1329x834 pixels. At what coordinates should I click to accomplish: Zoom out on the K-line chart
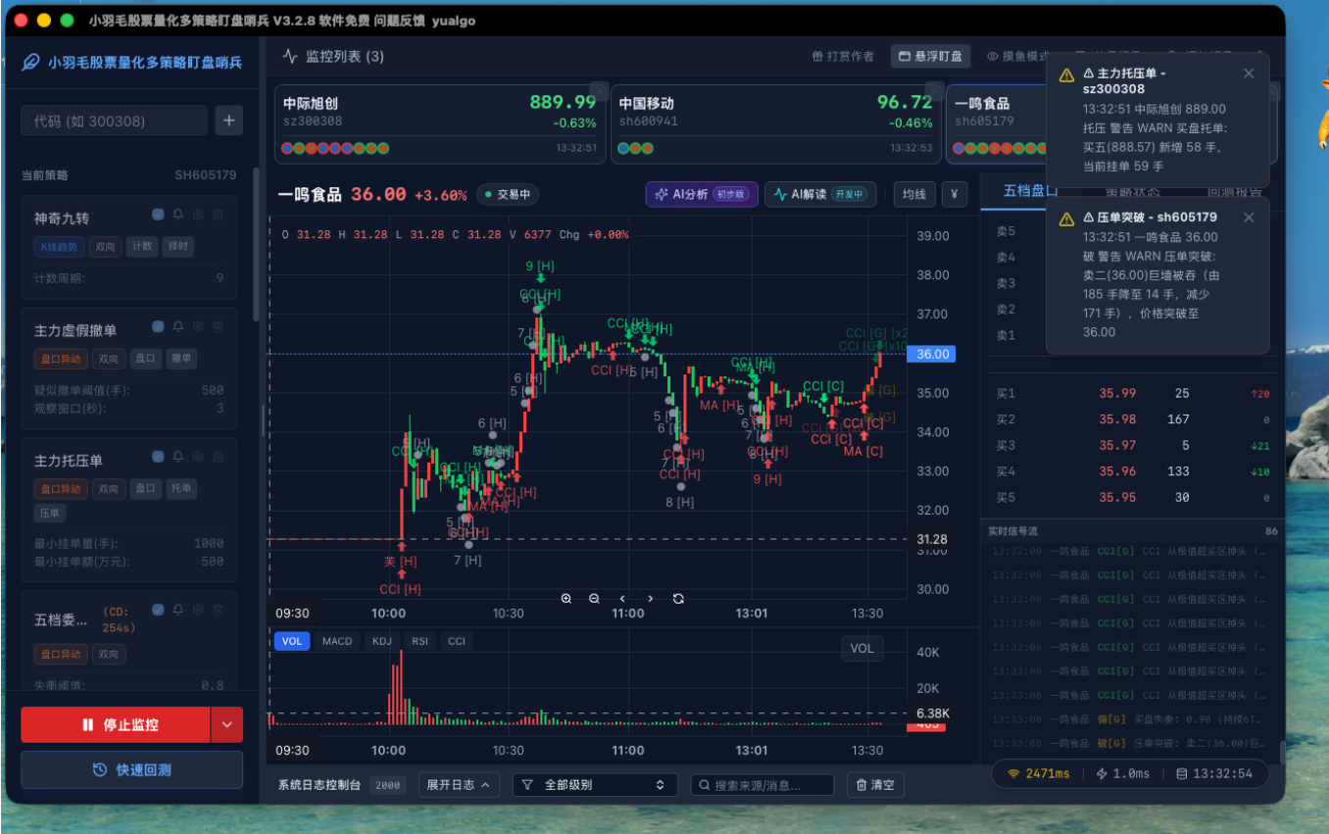594,599
